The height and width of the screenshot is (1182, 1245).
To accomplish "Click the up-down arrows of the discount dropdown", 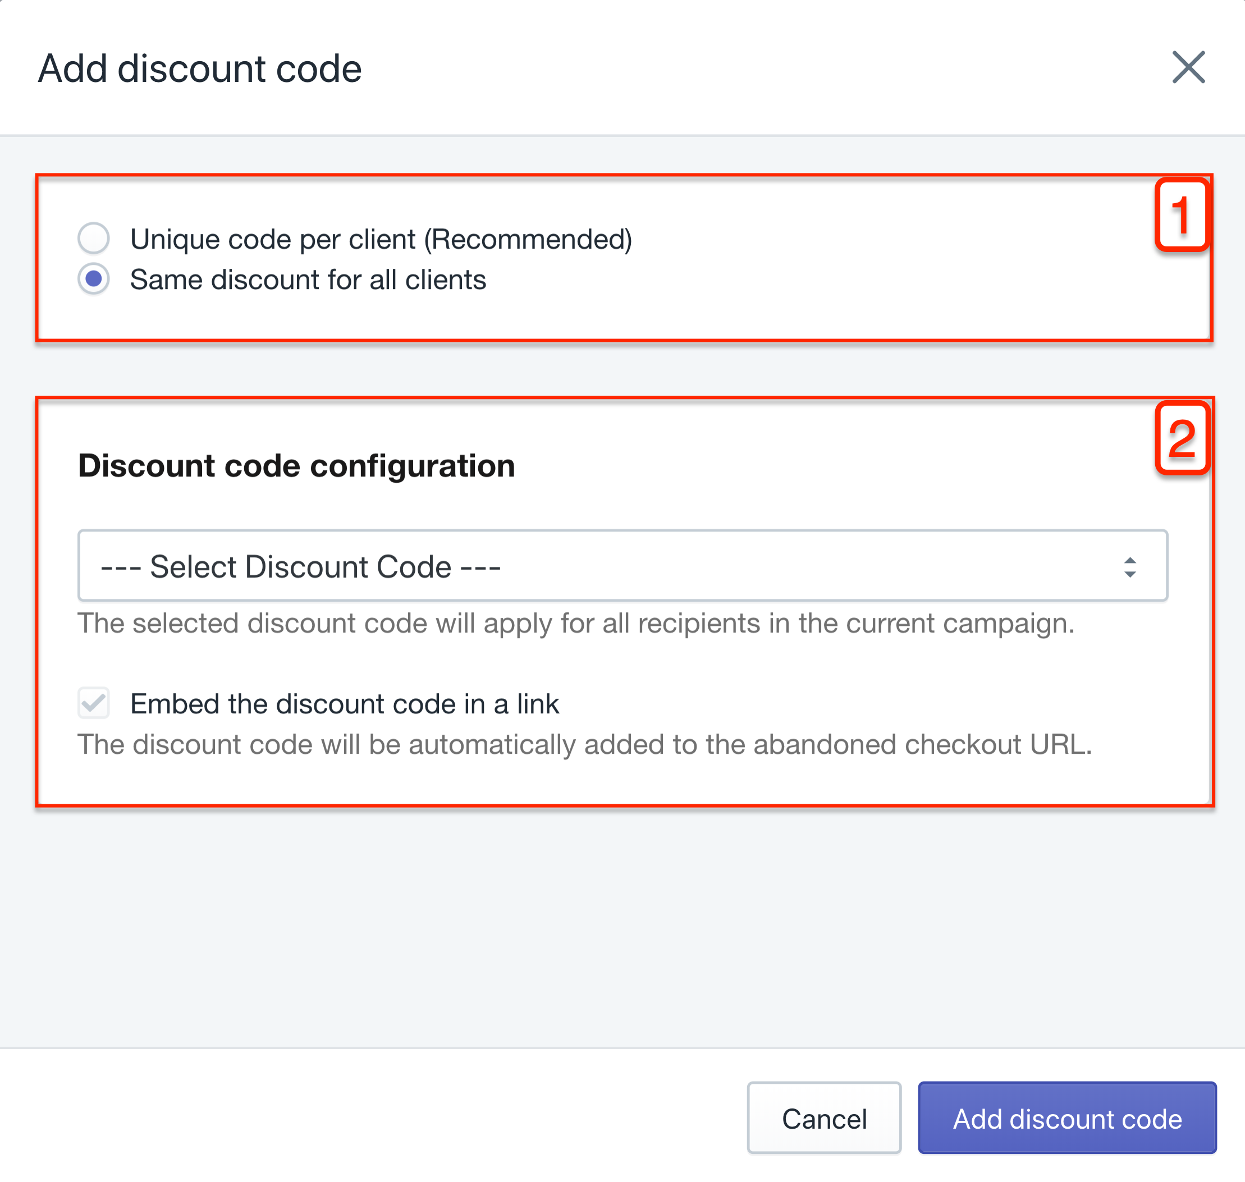I will click(x=1130, y=567).
